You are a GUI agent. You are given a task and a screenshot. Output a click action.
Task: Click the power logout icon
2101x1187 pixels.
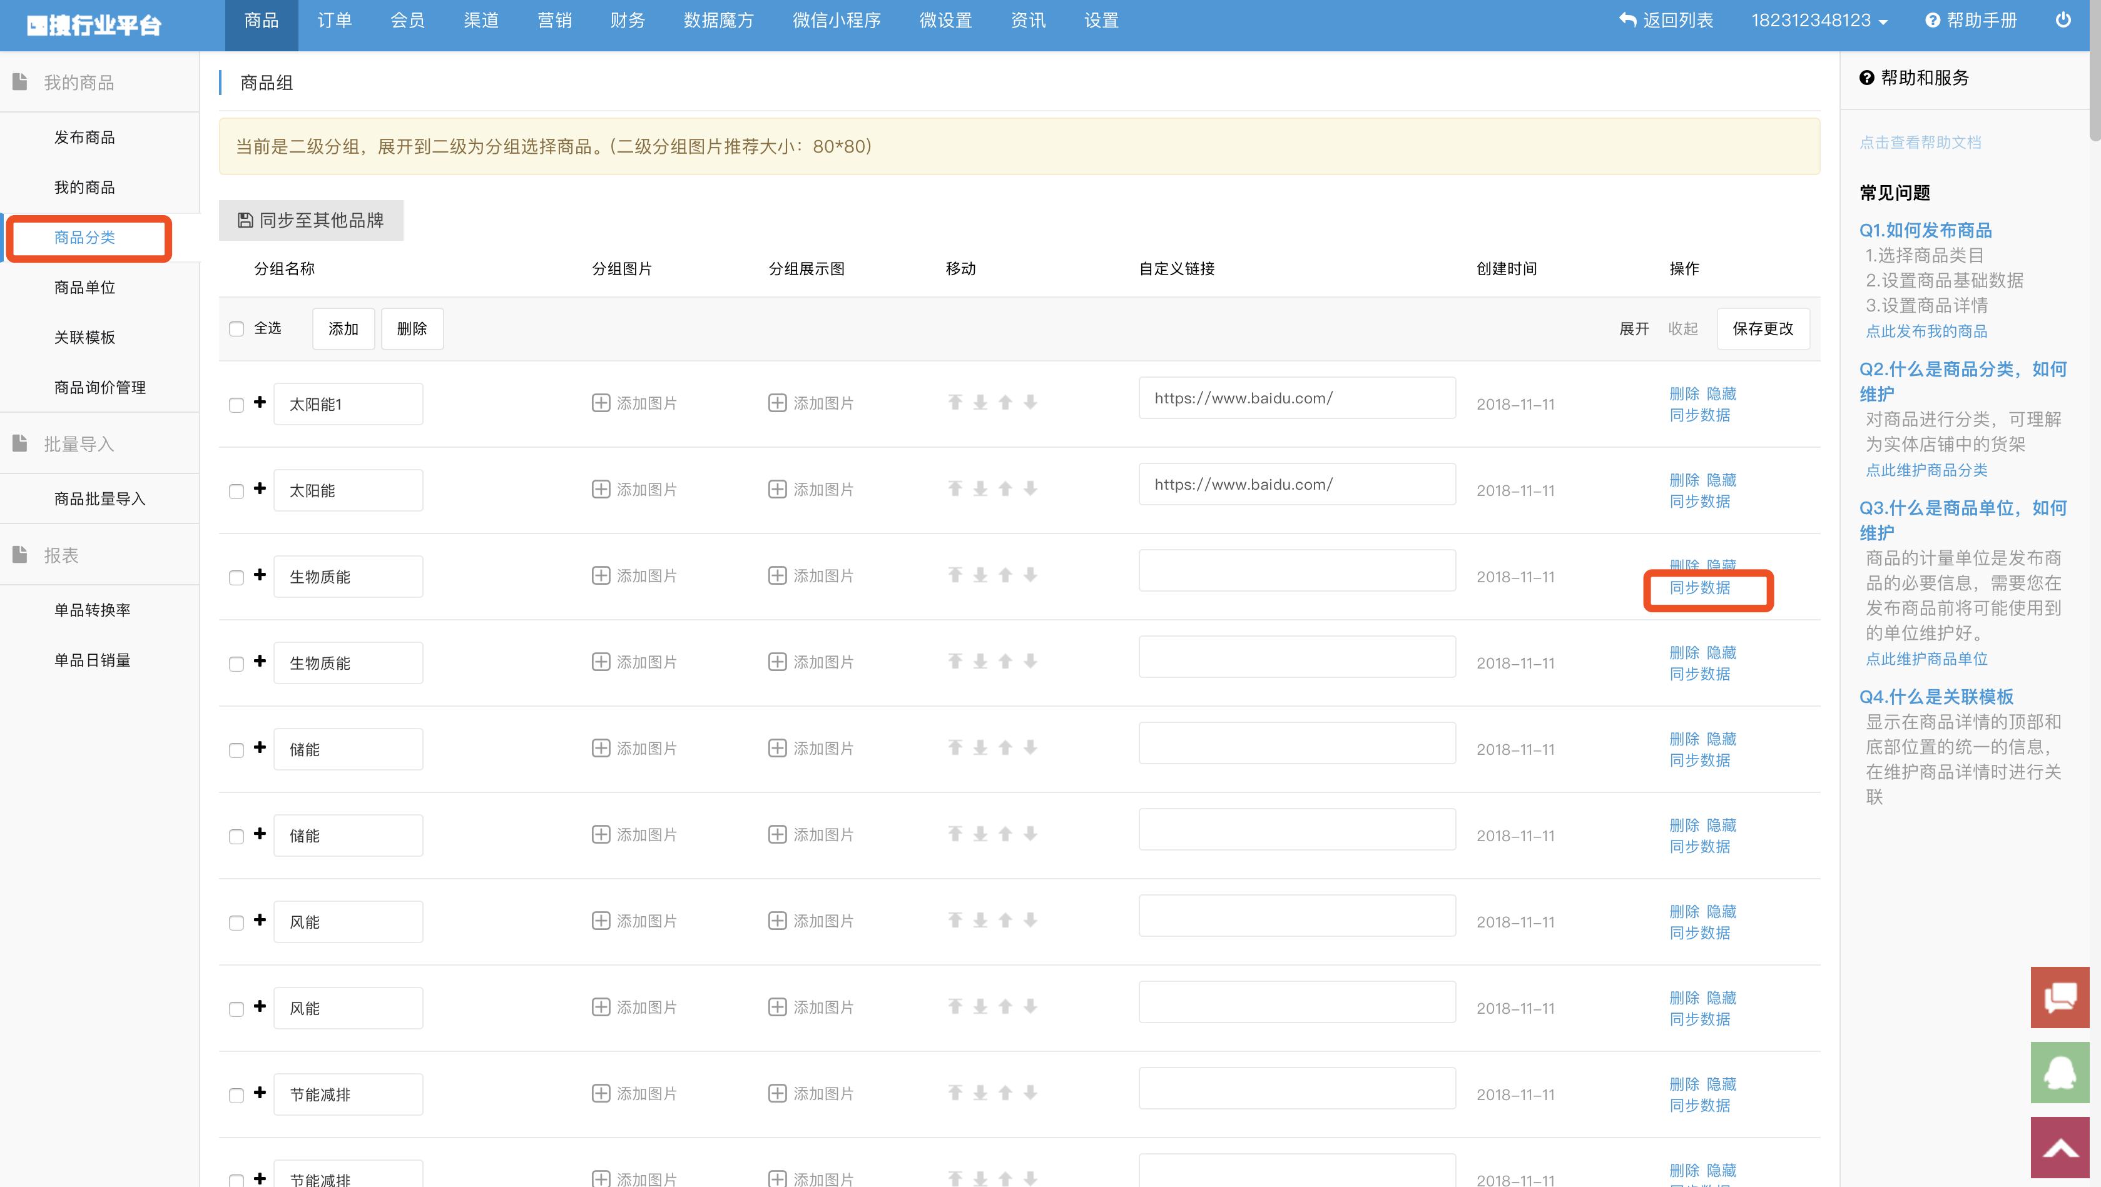2063,21
